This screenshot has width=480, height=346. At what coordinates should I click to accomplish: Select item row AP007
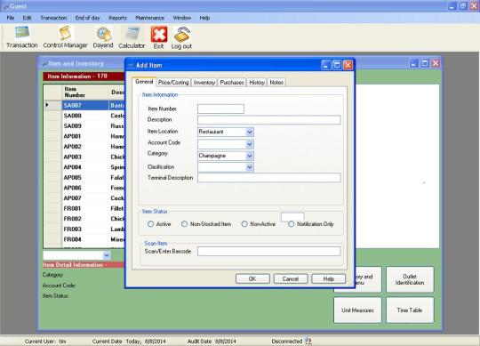click(84, 198)
